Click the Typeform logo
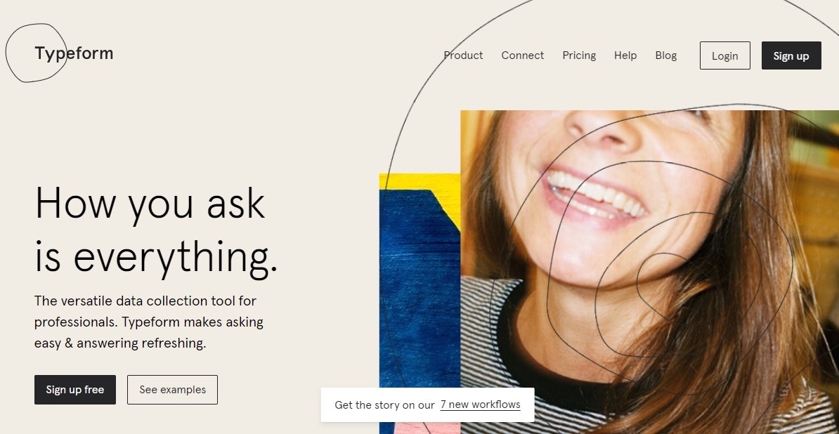Viewport: 839px width, 434px height. tap(74, 53)
